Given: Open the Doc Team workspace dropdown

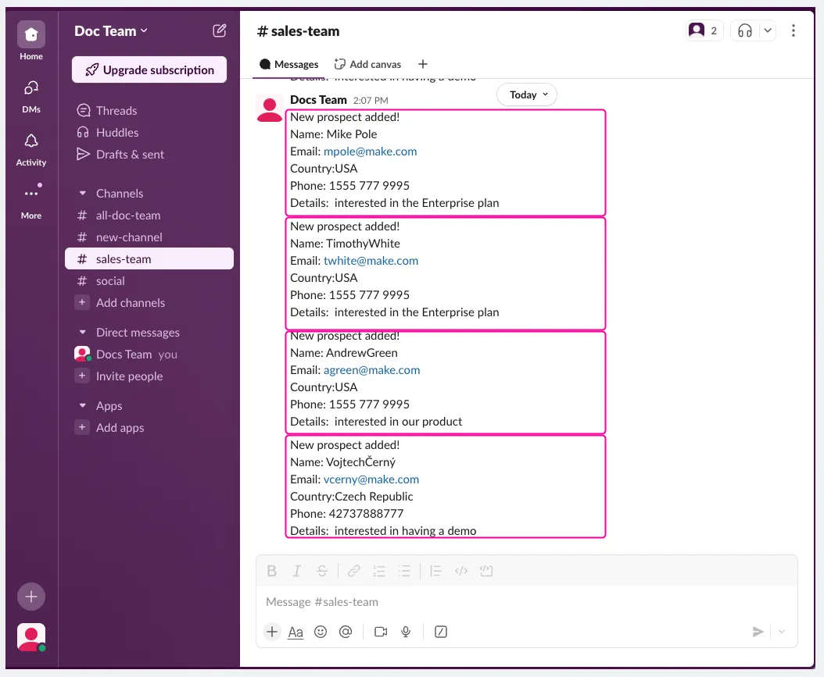Looking at the screenshot, I should [x=111, y=31].
